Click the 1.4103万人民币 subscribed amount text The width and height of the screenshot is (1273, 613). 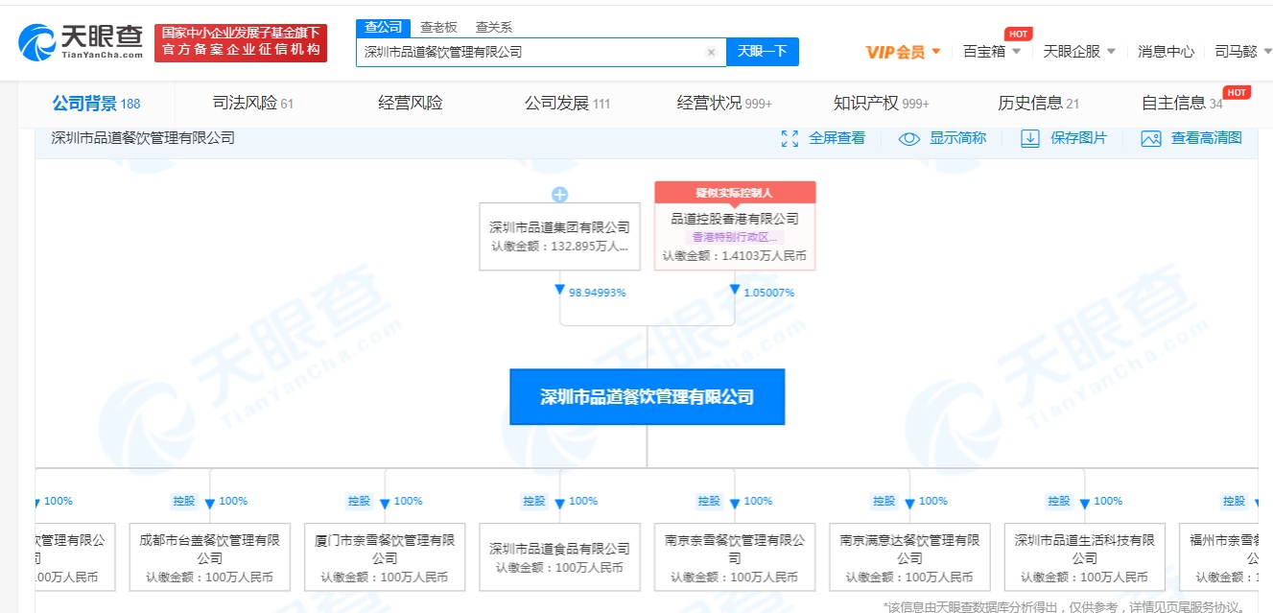[x=735, y=256]
